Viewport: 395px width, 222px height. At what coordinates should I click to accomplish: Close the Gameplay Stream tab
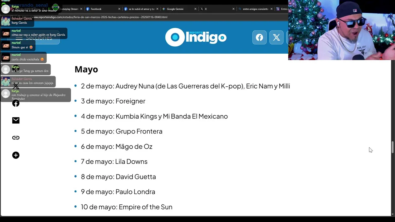81,9
